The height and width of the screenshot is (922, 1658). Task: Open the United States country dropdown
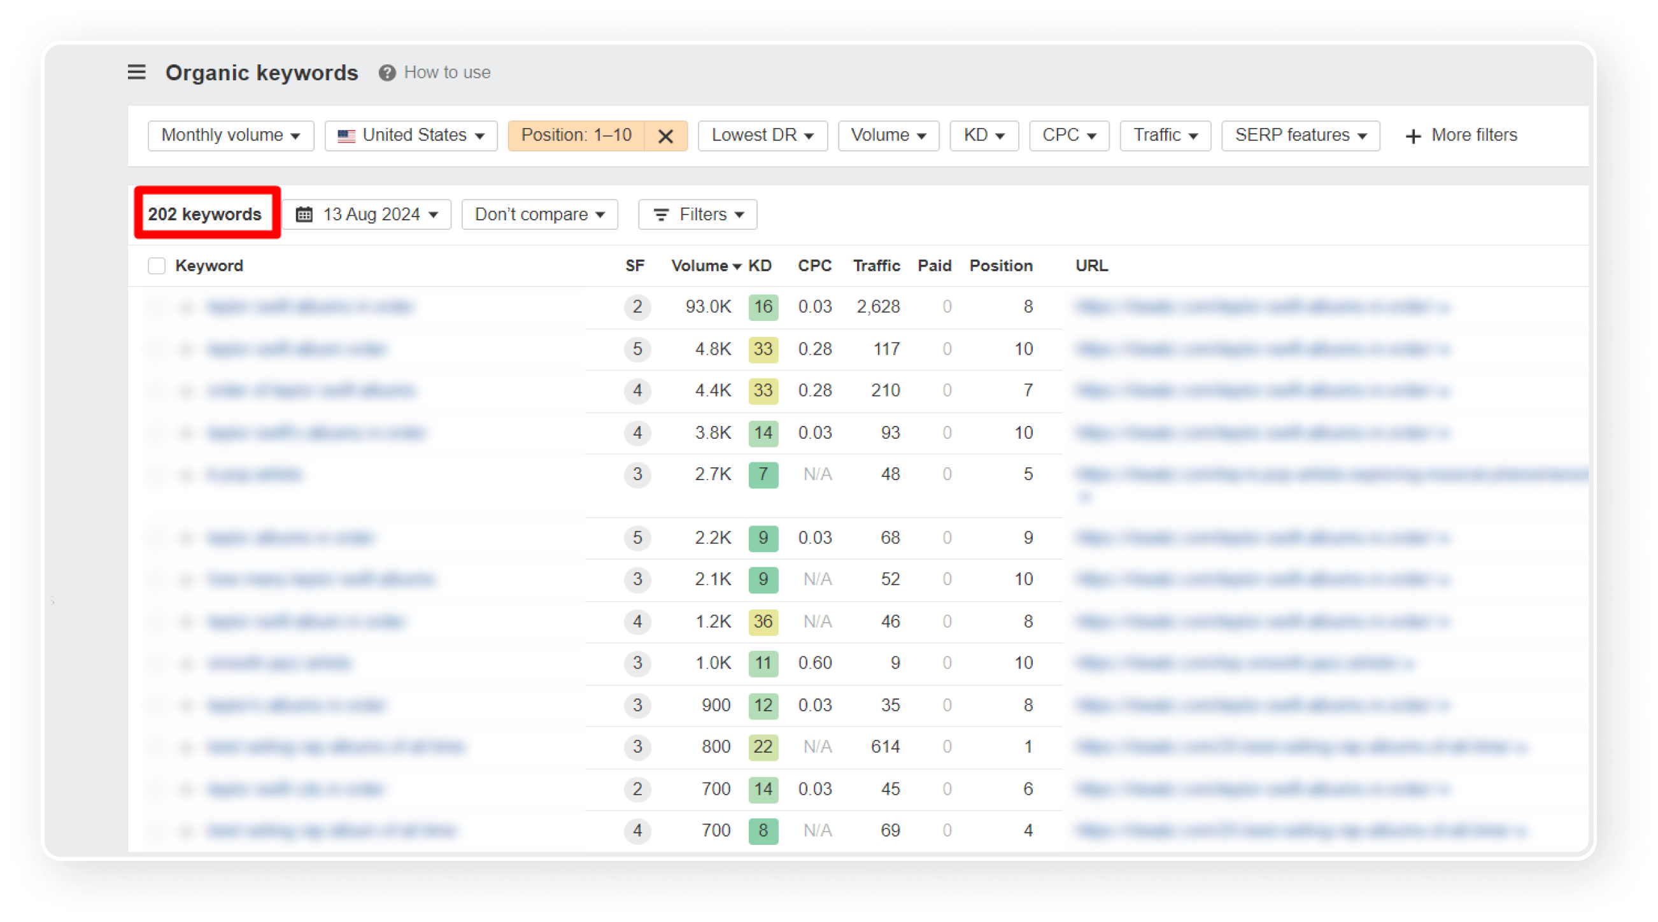point(411,135)
